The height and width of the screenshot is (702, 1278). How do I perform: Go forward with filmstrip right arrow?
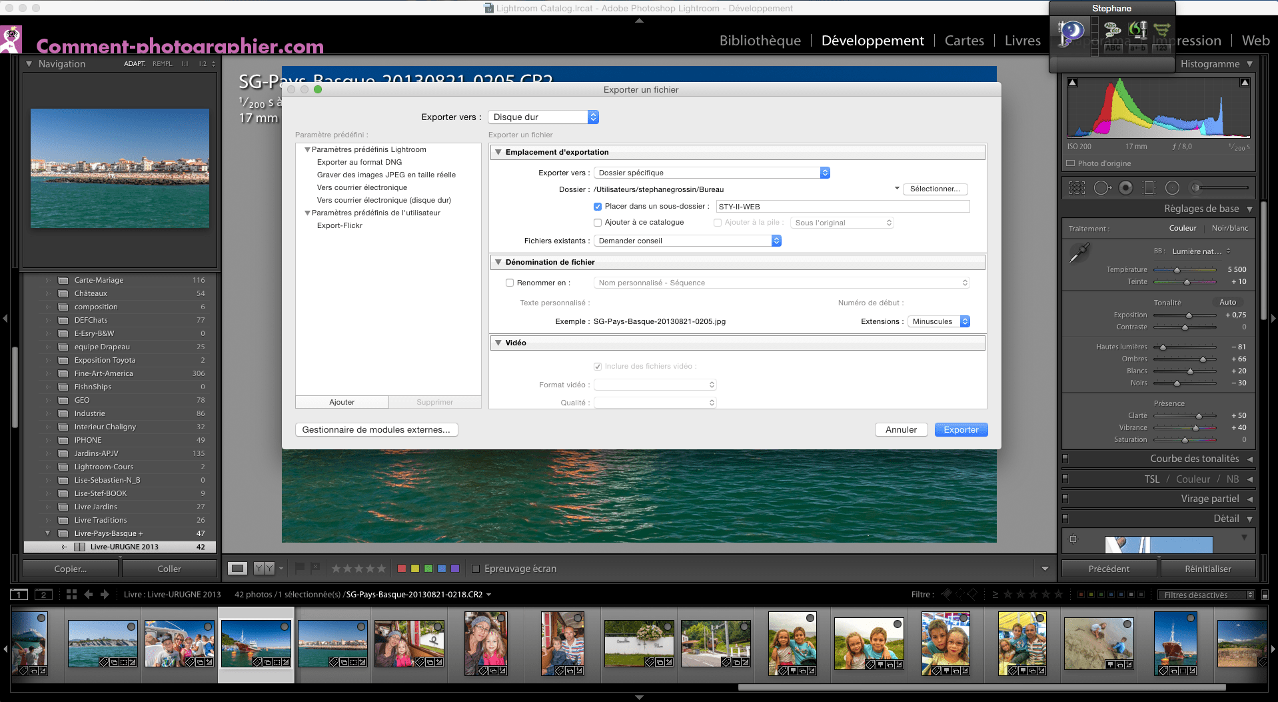click(x=105, y=595)
